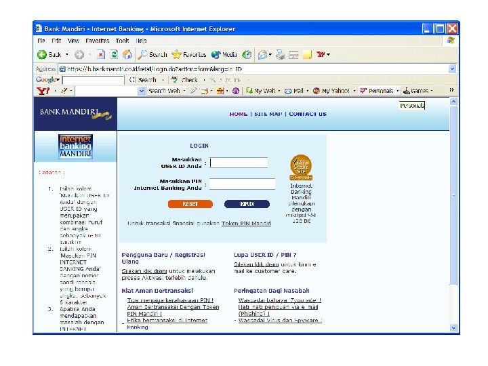
Task: Open the Edit menu
Action: [56, 41]
